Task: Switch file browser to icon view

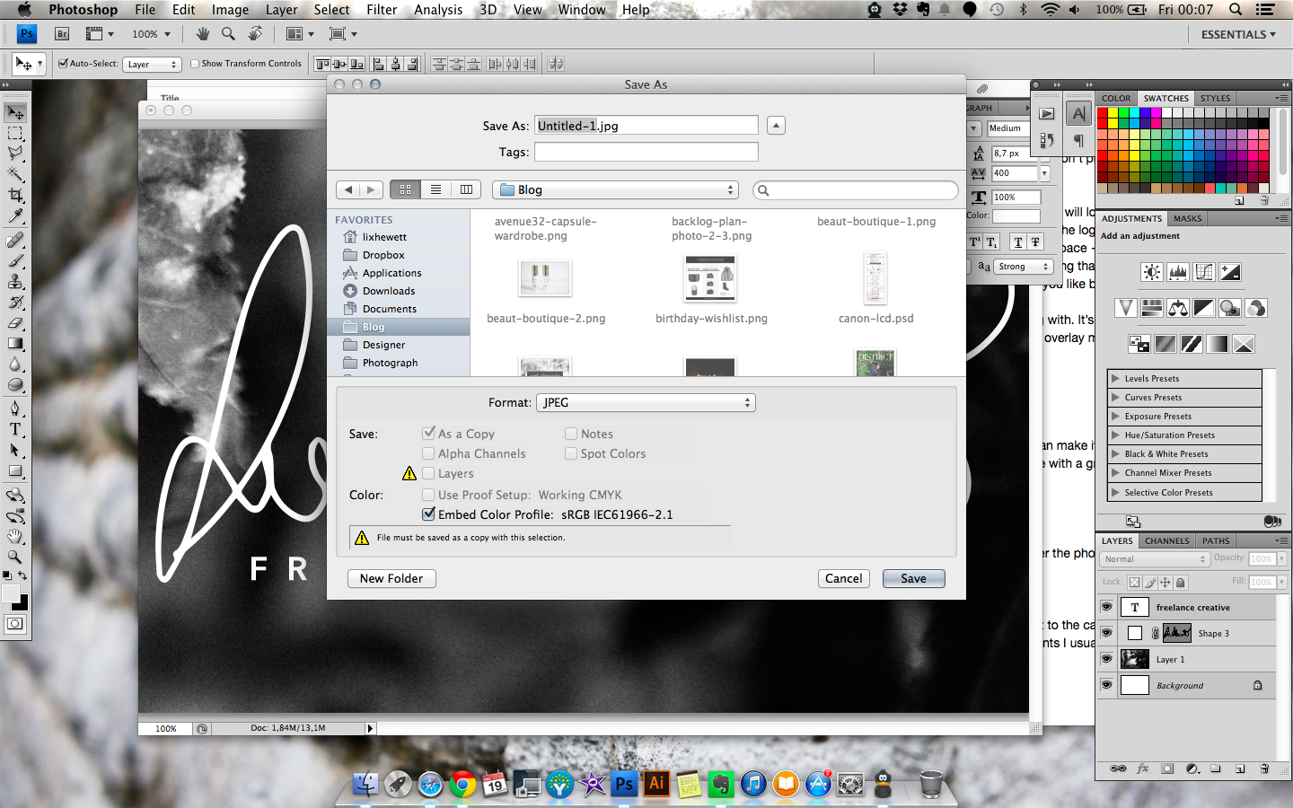Action: 405,189
